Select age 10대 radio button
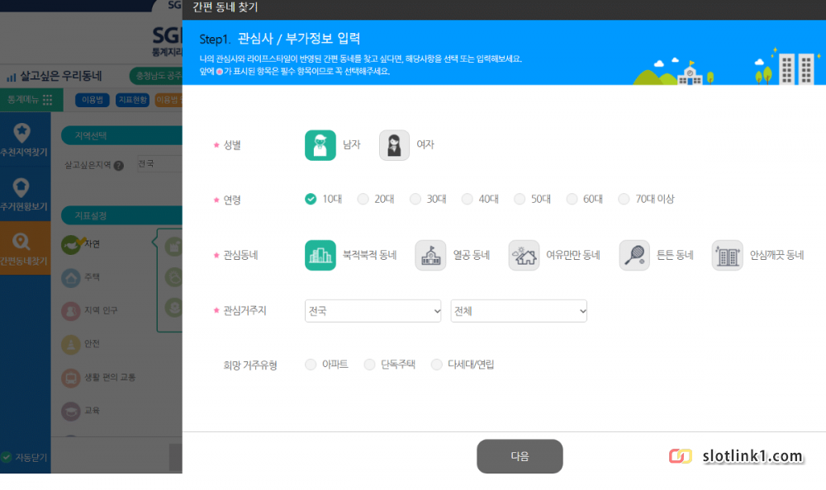Image resolution: width=826 pixels, height=490 pixels. [x=311, y=199]
